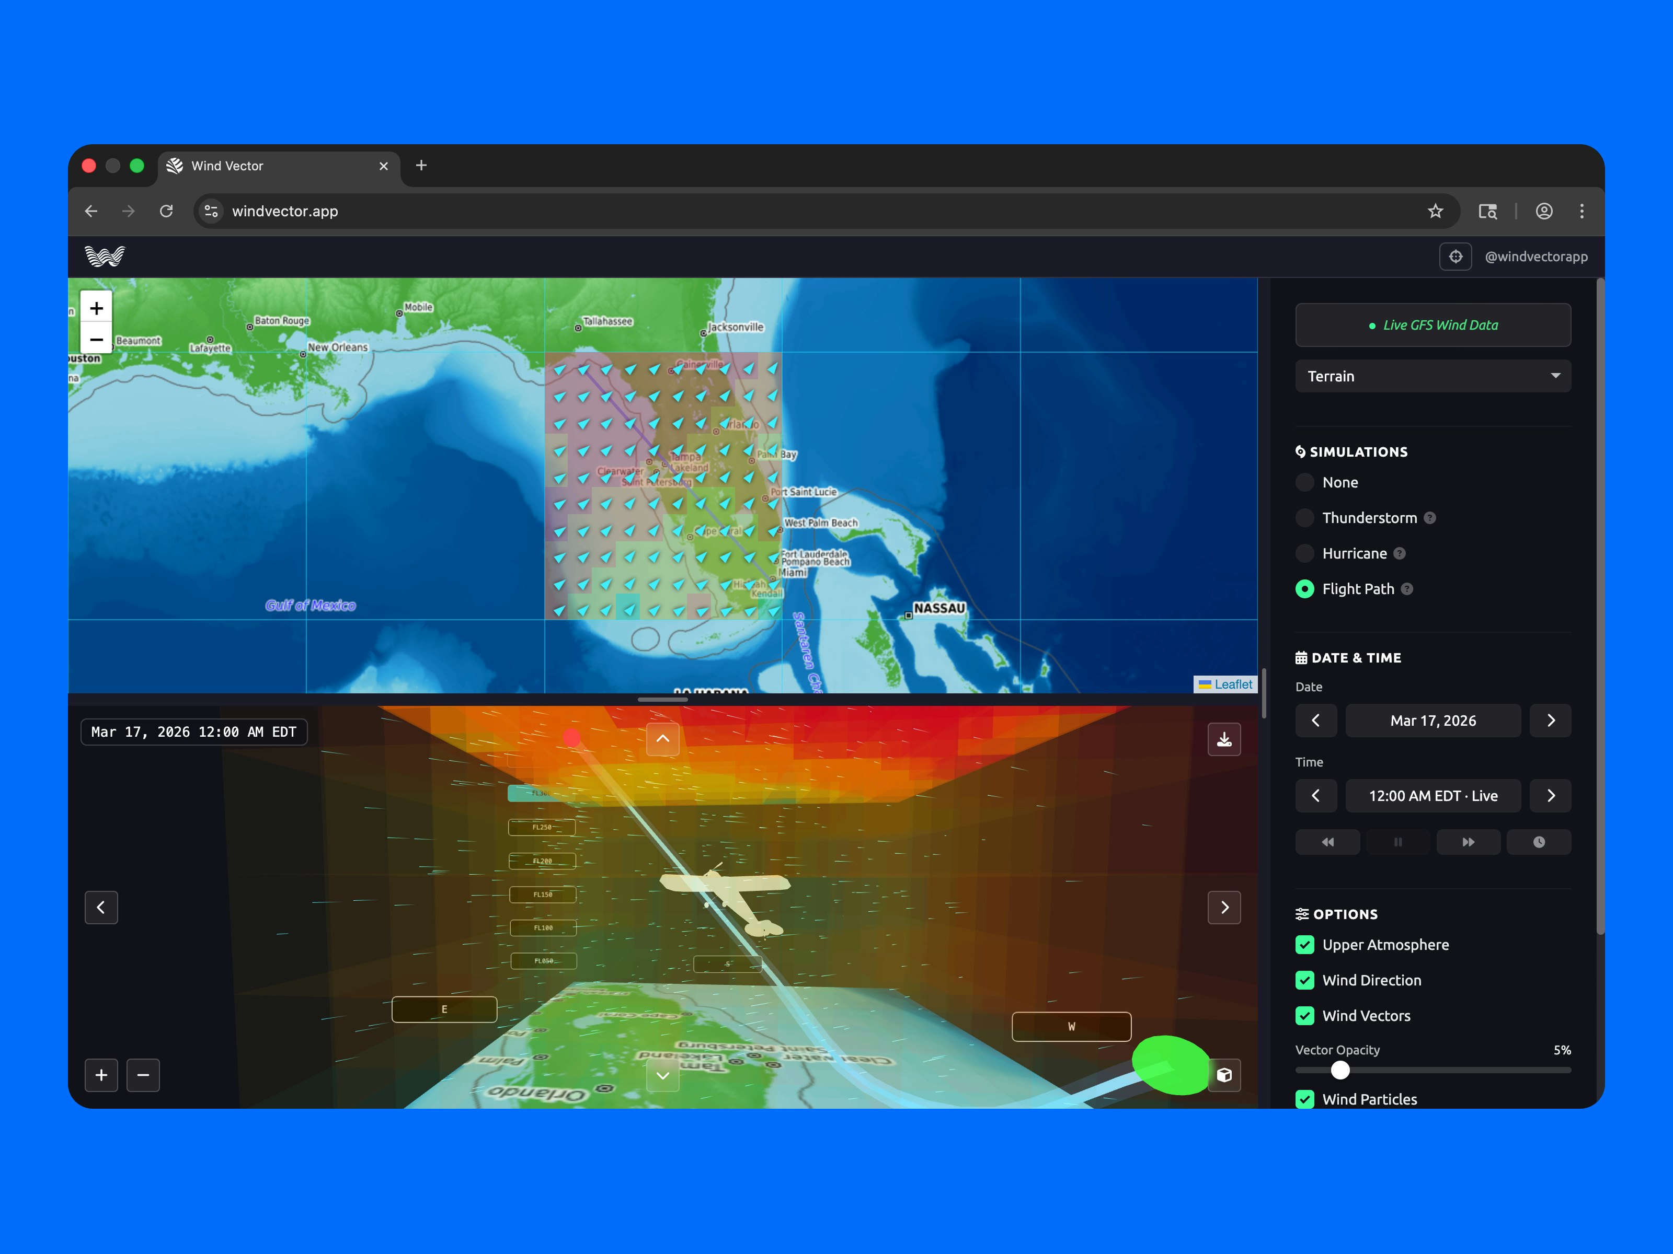Image resolution: width=1673 pixels, height=1254 pixels.
Task: Uncheck the Wind Direction option
Action: click(1304, 980)
